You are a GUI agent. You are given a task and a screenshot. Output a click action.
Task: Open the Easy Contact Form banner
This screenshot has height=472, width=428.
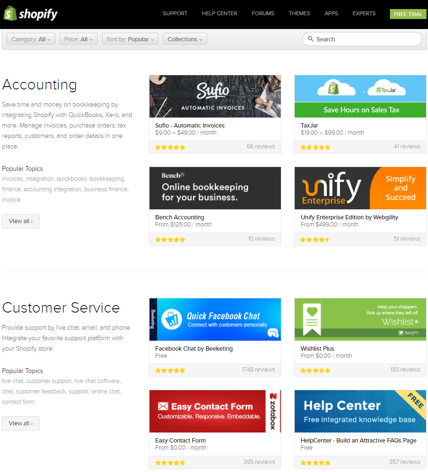[215, 411]
